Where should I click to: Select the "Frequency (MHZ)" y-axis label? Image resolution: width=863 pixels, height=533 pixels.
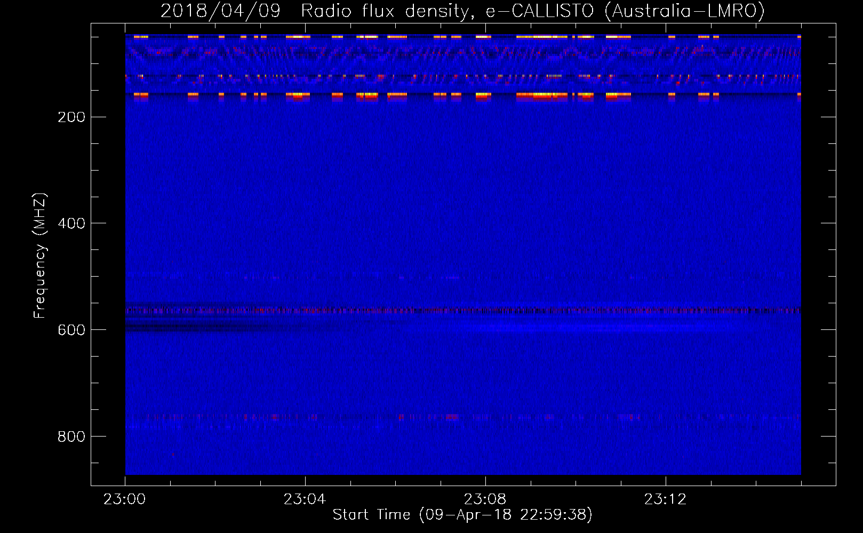pyautogui.click(x=40, y=256)
